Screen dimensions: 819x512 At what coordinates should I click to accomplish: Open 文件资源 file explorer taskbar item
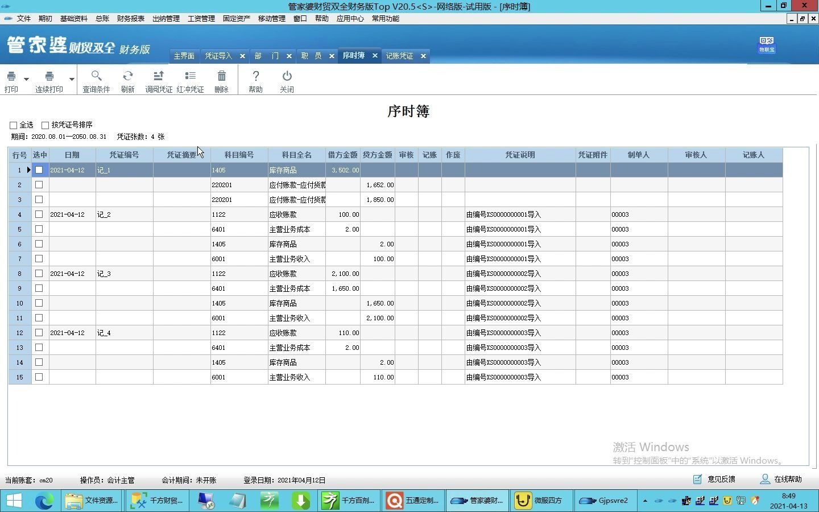92,501
